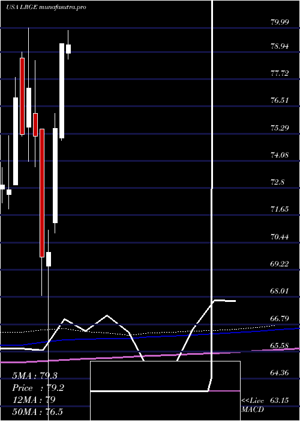This screenshot has height=421, width=300.
Task: Click the 69.22 price axis label
Action: [x=280, y=264]
